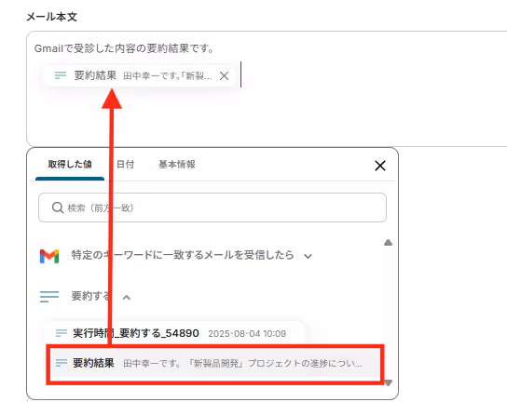Close the 取得した値 picker panel
The image size is (507, 402).
click(380, 166)
